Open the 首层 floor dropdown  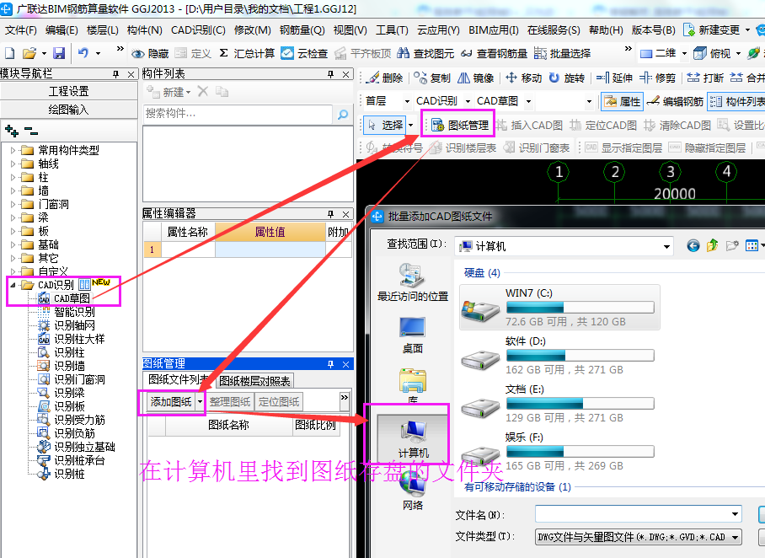click(407, 101)
